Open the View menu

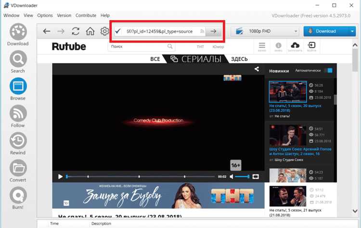pos(28,15)
